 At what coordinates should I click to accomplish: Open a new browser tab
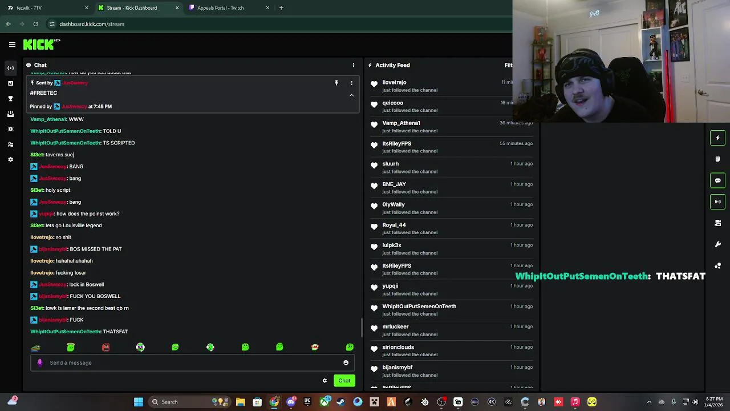281,8
